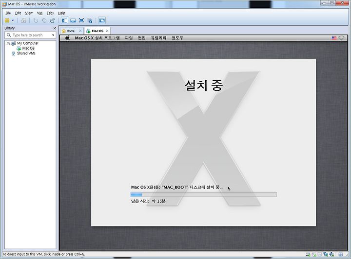
Task: Open the Help menu
Action: [61, 13]
